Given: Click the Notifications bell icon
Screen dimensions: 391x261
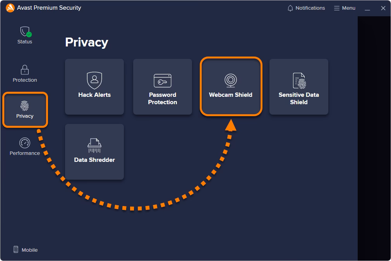Looking at the screenshot, I should click(x=290, y=8).
